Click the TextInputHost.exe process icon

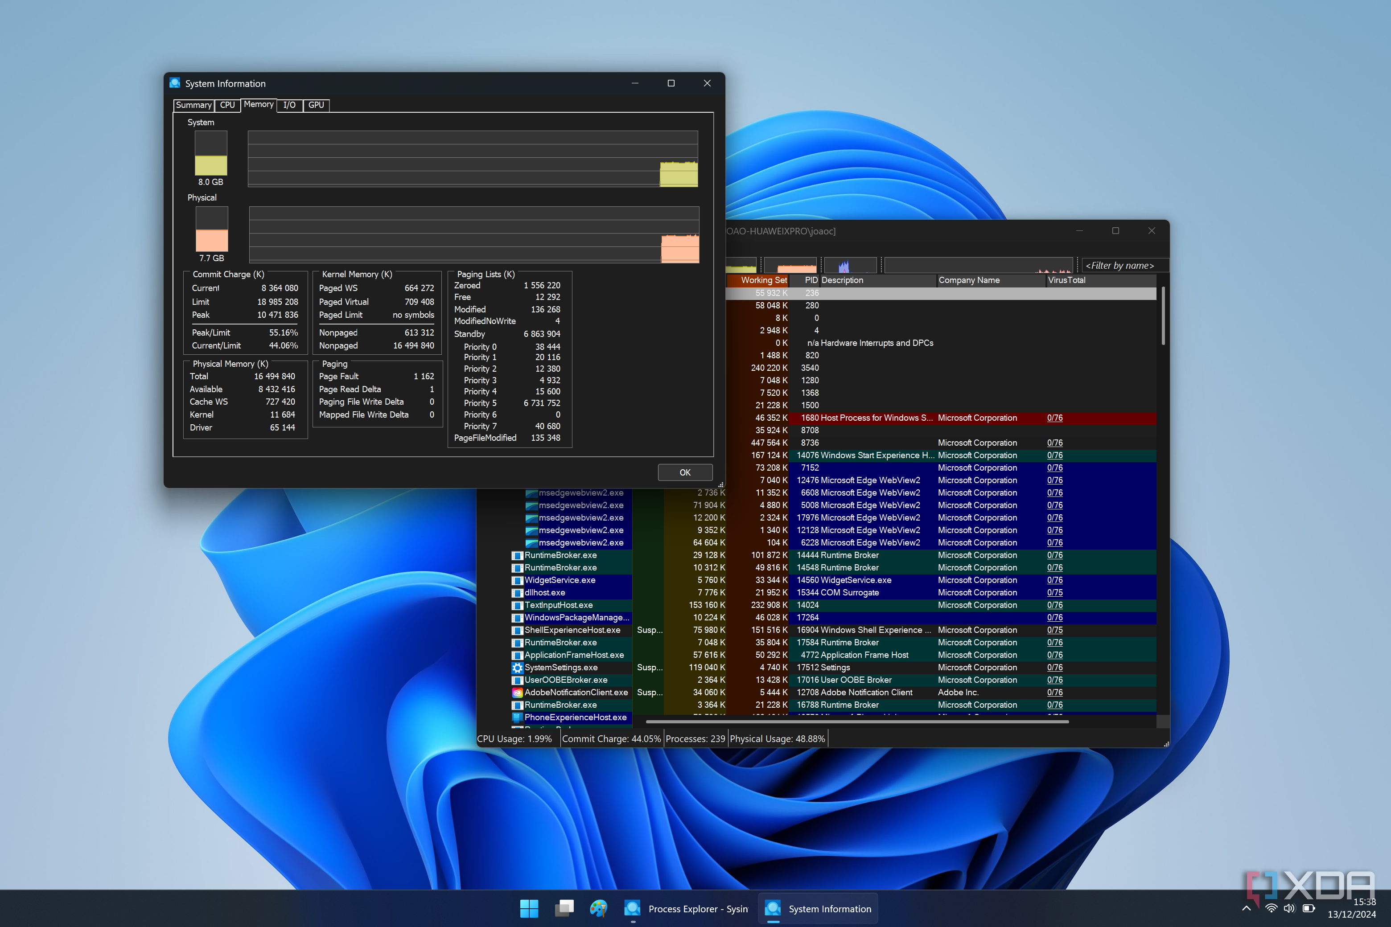tap(518, 605)
